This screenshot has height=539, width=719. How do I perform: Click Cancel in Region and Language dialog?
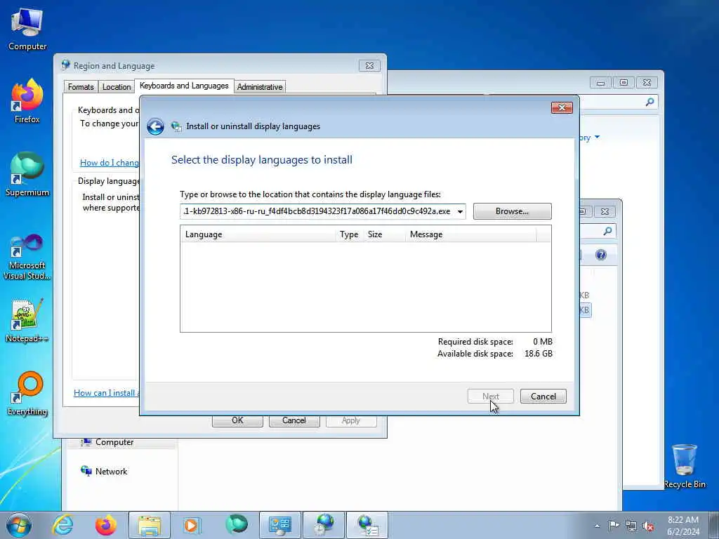(x=294, y=421)
